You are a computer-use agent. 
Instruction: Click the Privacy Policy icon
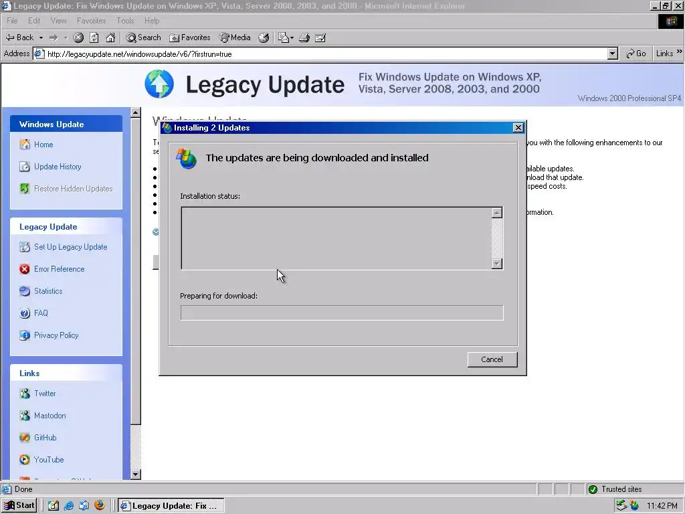point(25,335)
